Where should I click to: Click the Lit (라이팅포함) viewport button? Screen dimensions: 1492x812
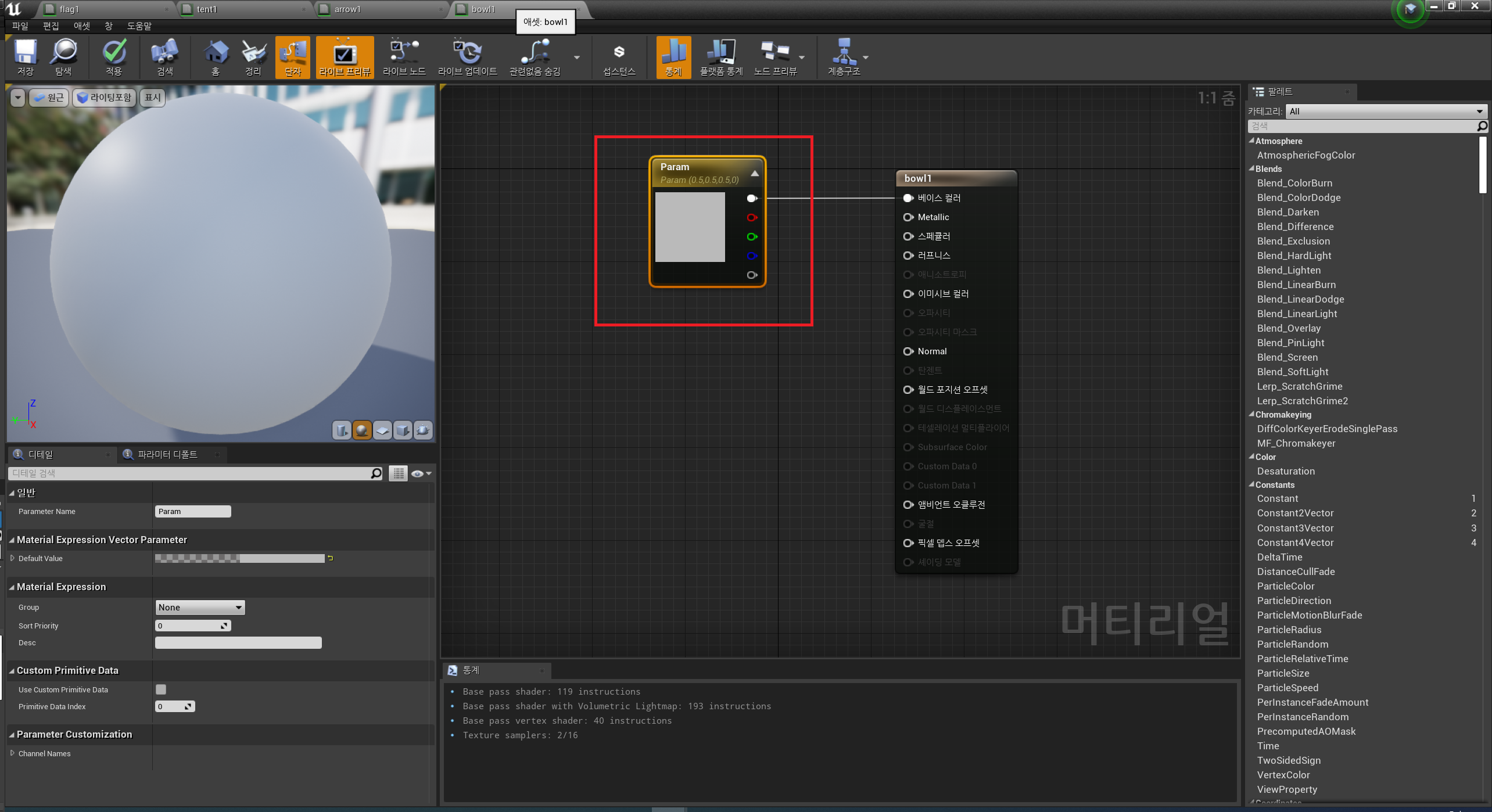[105, 98]
